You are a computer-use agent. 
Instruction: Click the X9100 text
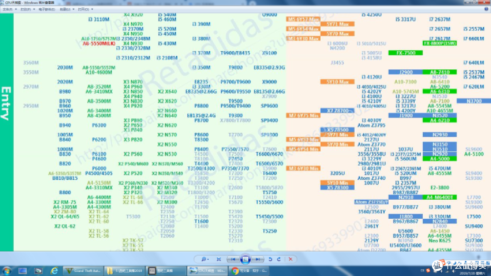pyautogui.click(x=269, y=53)
